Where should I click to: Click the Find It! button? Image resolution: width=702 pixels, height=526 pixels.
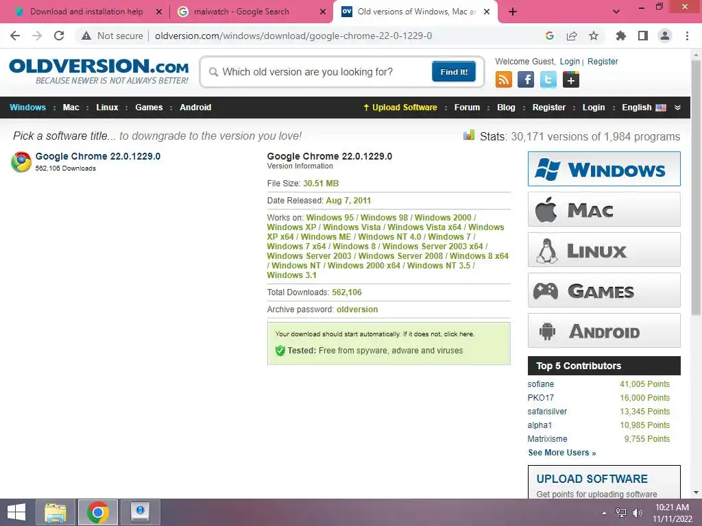coord(454,71)
